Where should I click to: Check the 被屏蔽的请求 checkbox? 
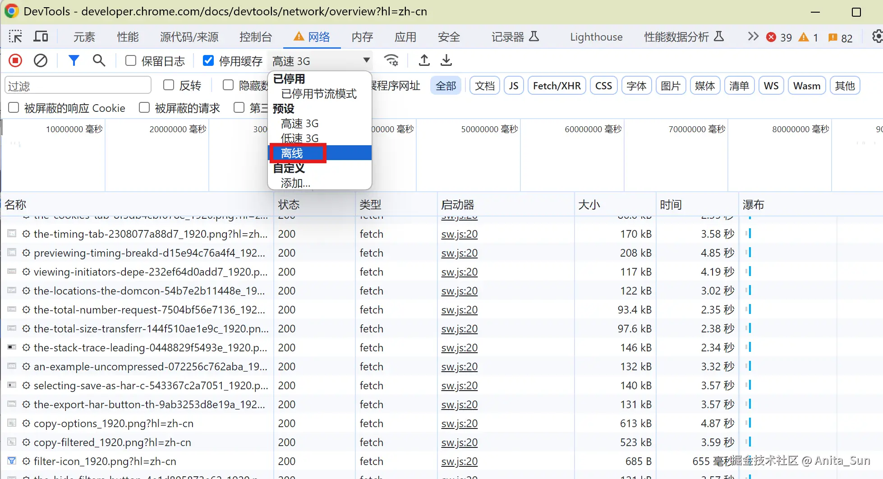point(144,107)
